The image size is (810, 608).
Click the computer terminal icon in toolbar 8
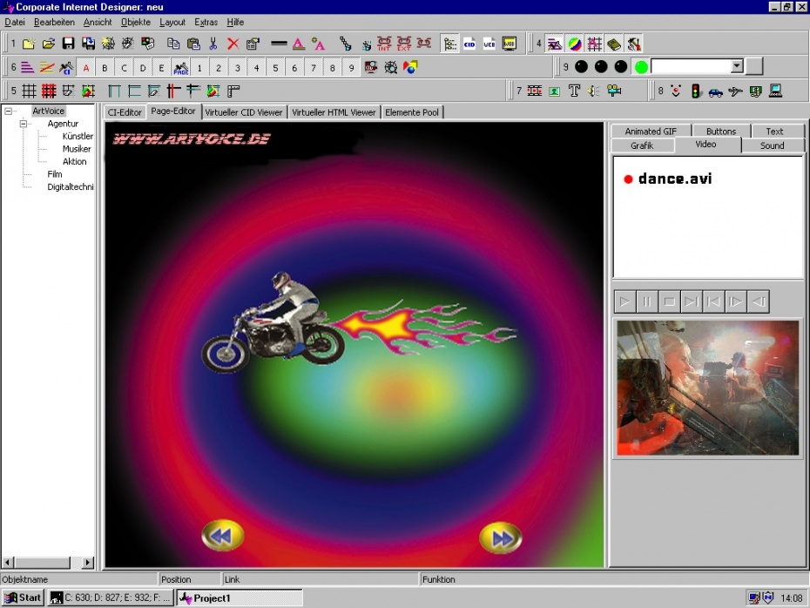point(775,91)
